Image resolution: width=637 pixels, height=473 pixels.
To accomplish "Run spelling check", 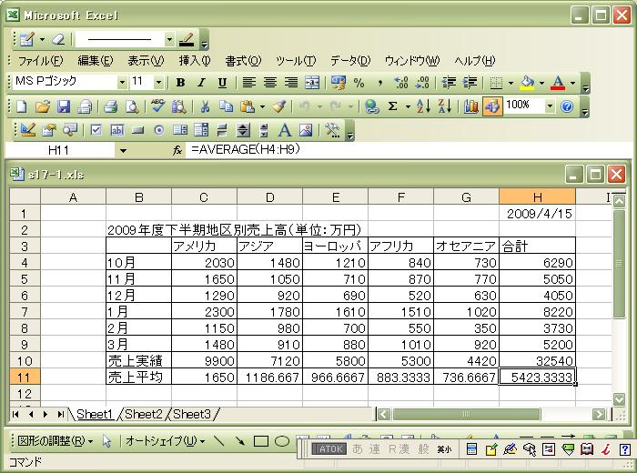I will 157,106.
